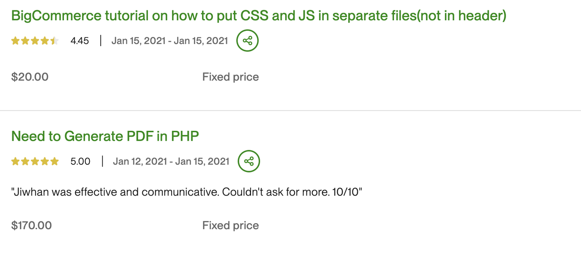Click Fixed price label beside $170.00

pos(231,225)
